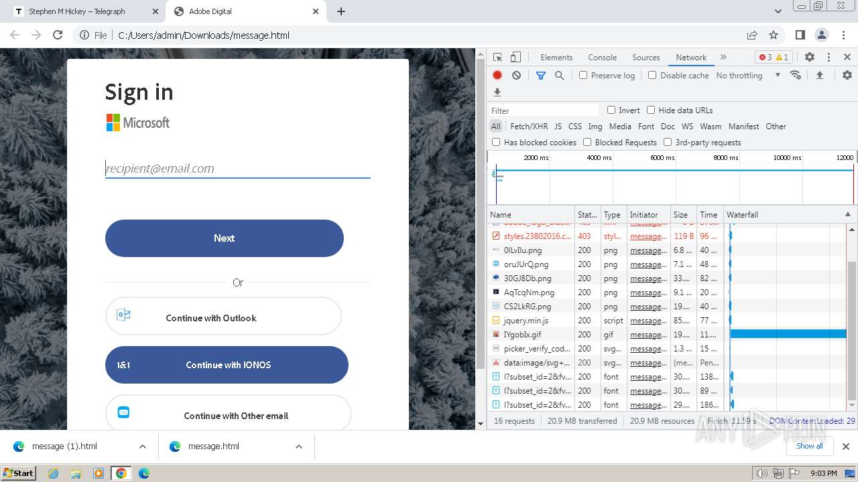Check Has blocked cookies

coord(496,143)
